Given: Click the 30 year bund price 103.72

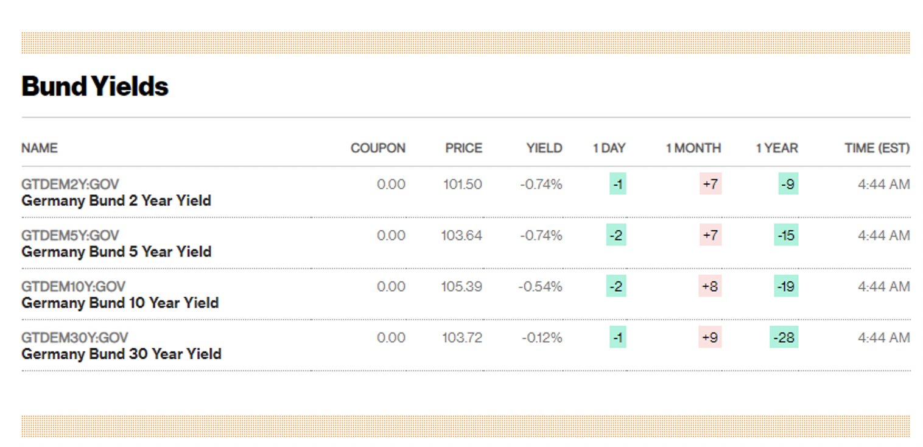Looking at the screenshot, I should pos(461,337).
